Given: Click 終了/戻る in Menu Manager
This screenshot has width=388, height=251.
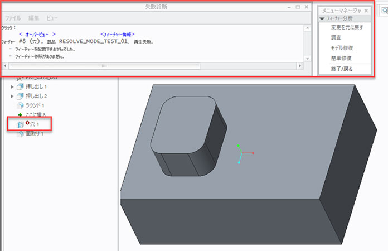Looking at the screenshot, I should [x=342, y=69].
